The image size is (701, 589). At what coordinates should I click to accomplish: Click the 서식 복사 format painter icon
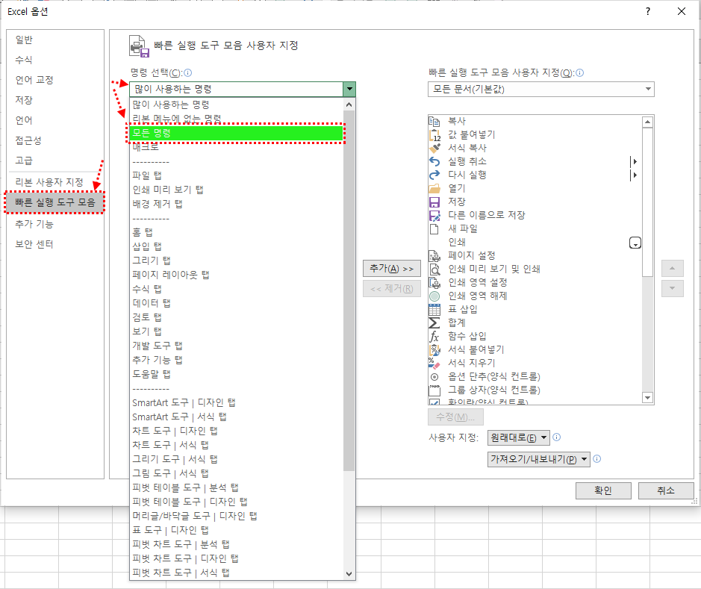(x=434, y=148)
